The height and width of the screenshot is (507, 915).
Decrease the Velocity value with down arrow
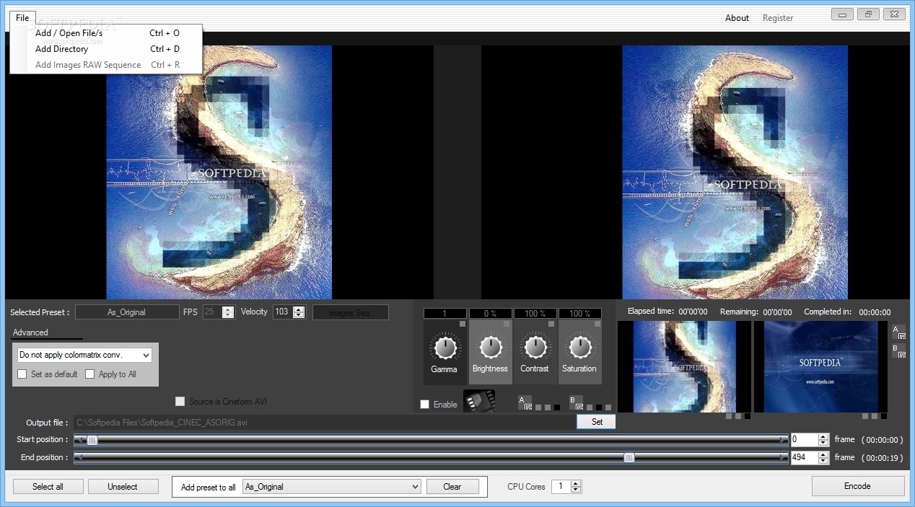pyautogui.click(x=299, y=315)
